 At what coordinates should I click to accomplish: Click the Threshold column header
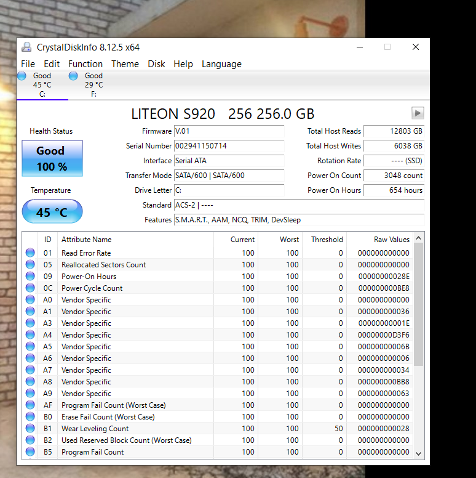tap(324, 239)
